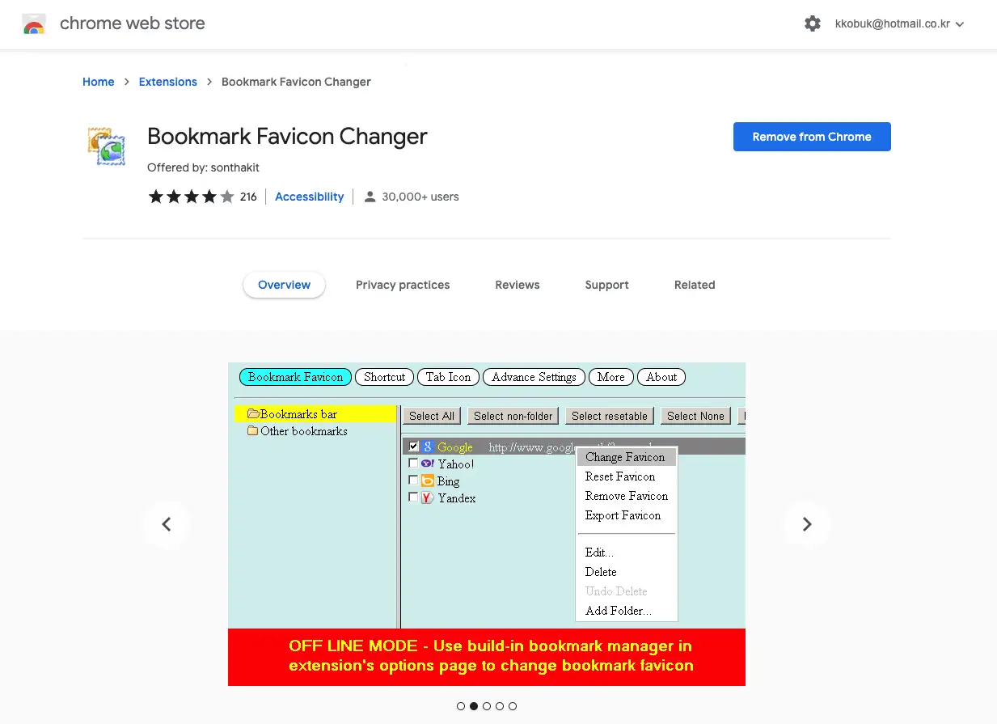Go to the Home breadcrumb link
Image resolution: width=997 pixels, height=724 pixels.
pyautogui.click(x=99, y=82)
